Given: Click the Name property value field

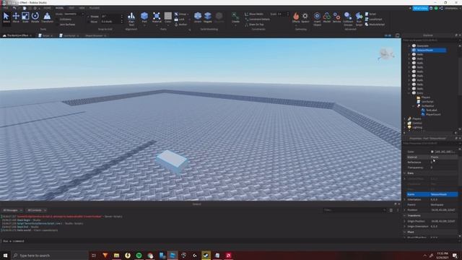Looking at the screenshot, I should (444, 194).
